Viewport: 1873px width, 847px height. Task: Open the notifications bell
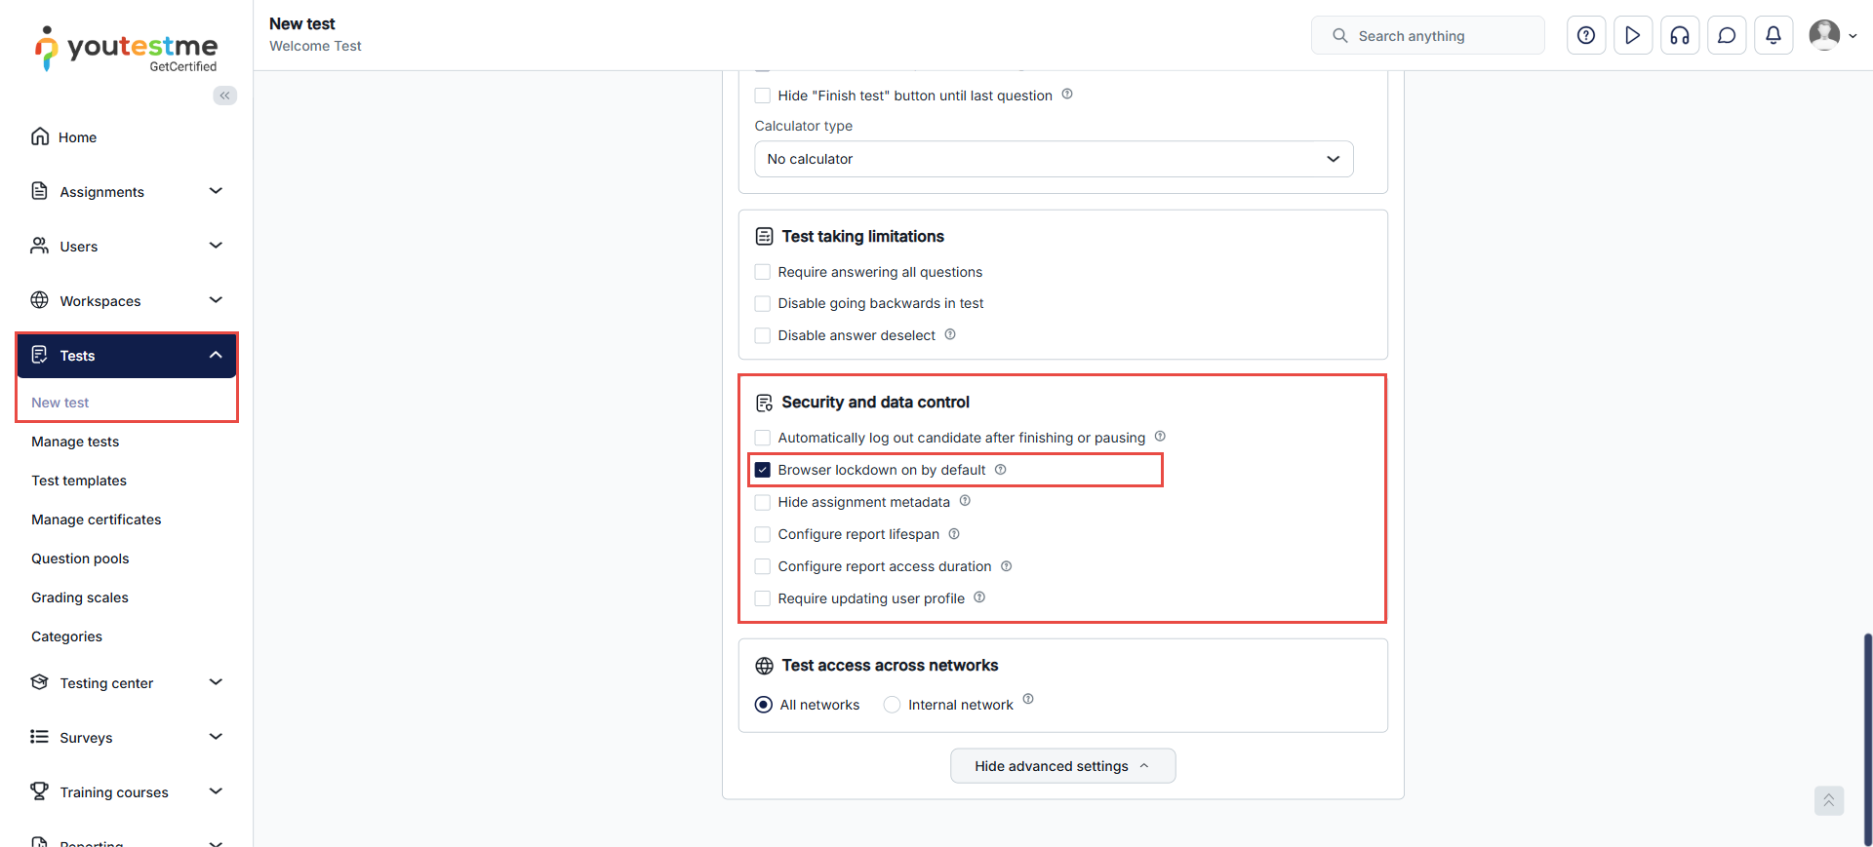1773,36
